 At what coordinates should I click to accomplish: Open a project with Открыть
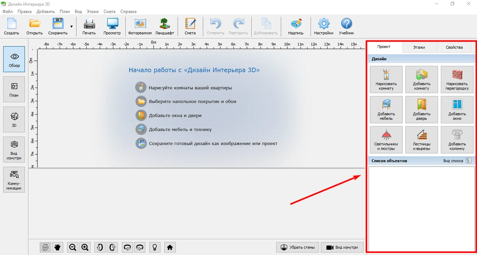click(x=35, y=27)
